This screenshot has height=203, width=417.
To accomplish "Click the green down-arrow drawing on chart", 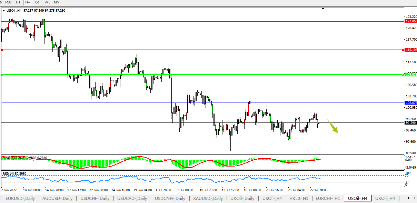I will pos(333,126).
